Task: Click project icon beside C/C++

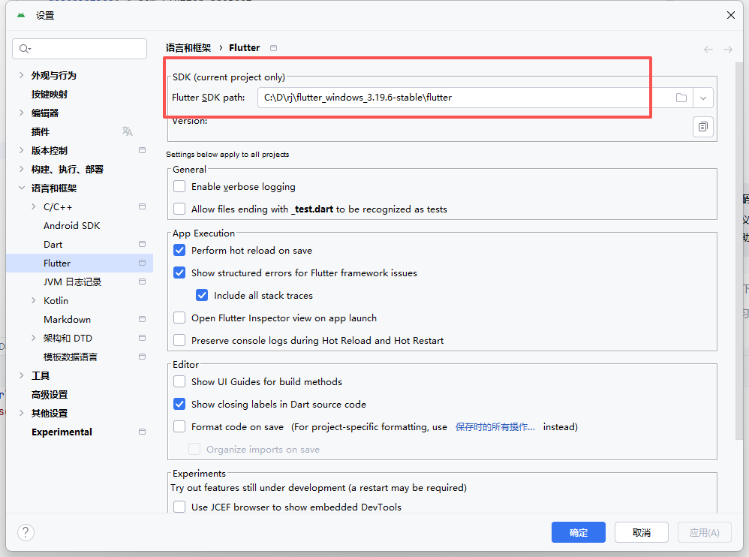Action: (x=142, y=207)
